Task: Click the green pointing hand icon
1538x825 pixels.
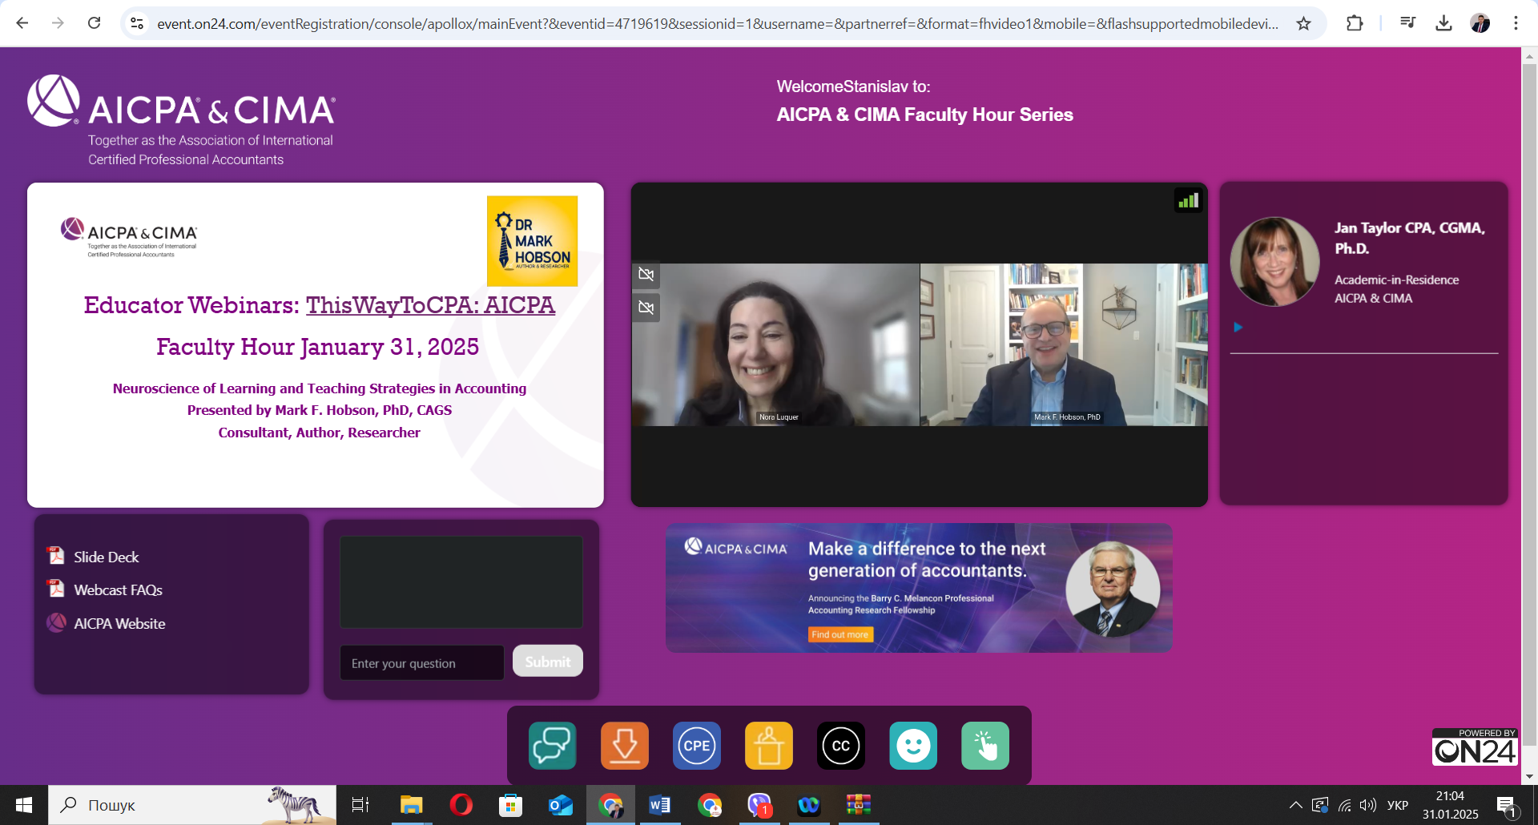Action: [x=985, y=746]
